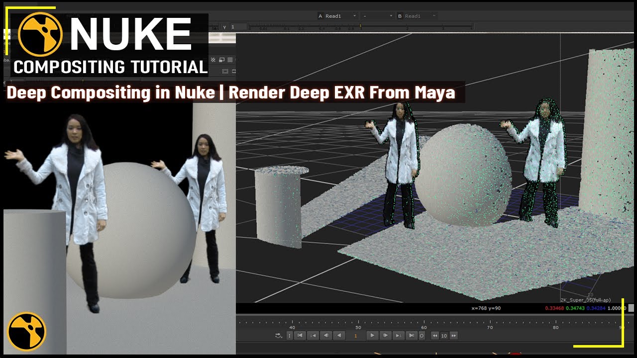The width and height of the screenshot is (637, 358).
Task: Adjust the viewer gamma slider handle
Action: pyautogui.click(x=360, y=26)
